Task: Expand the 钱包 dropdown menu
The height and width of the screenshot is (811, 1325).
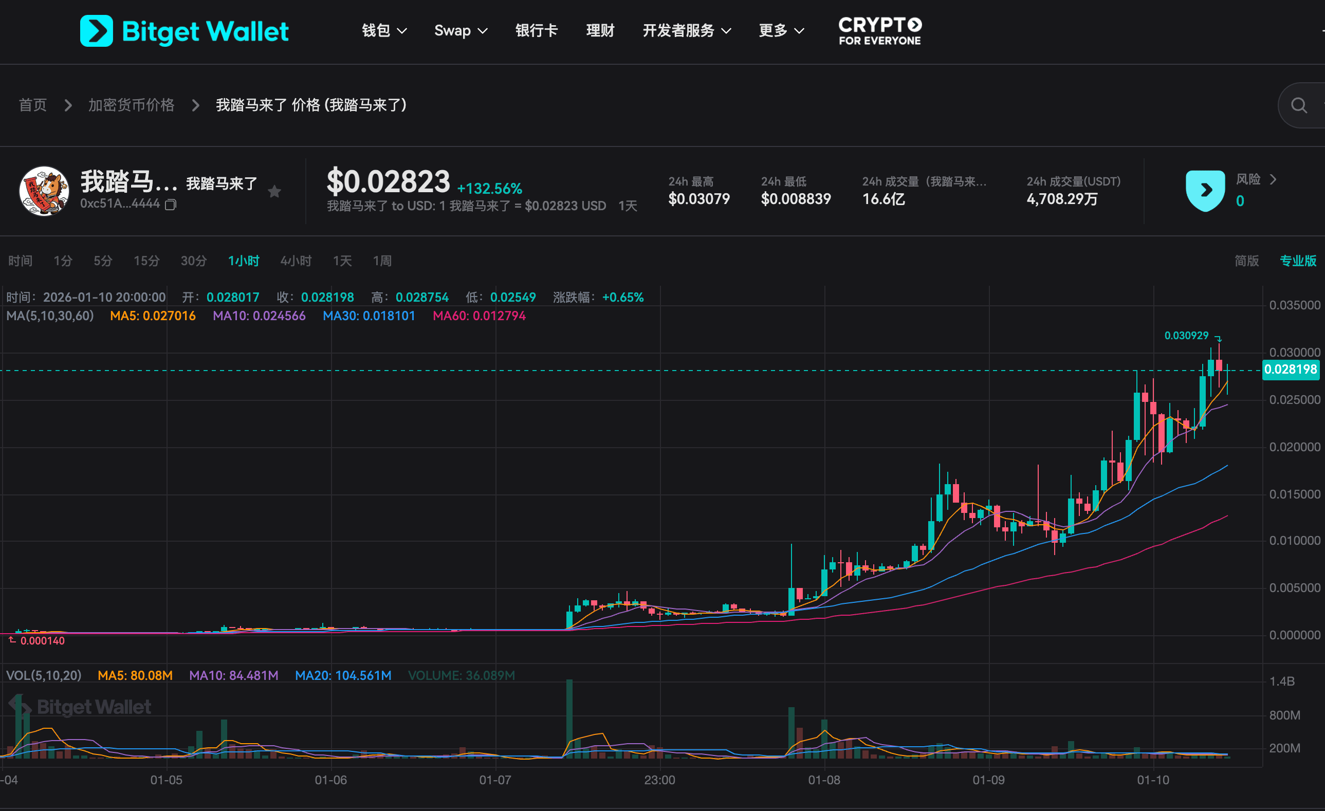Action: tap(384, 31)
